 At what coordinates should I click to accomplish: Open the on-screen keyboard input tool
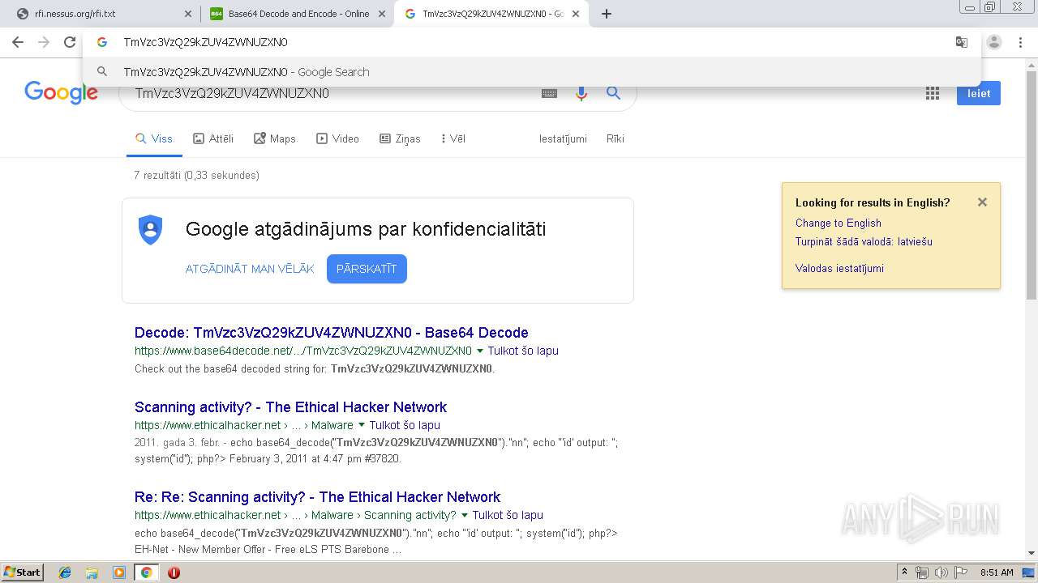tap(549, 93)
